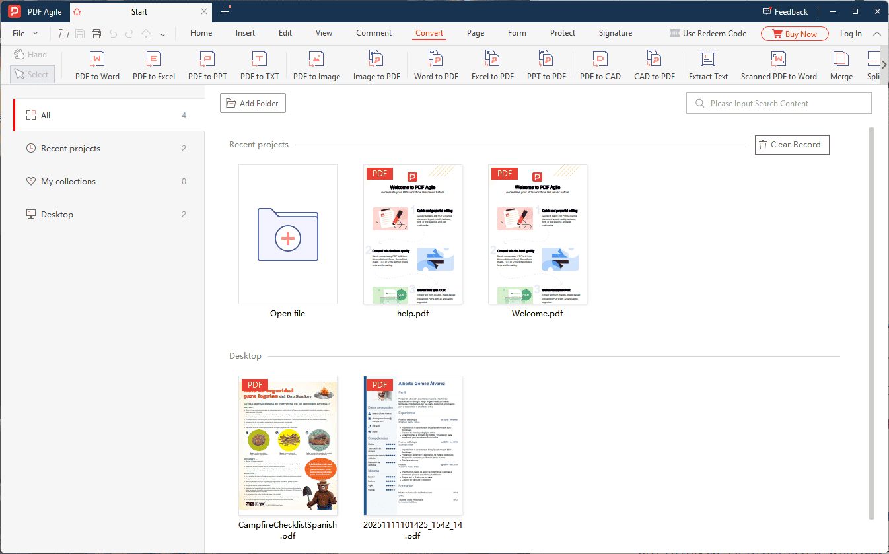The height and width of the screenshot is (554, 889).
Task: Switch to the Form tab
Action: pos(517,33)
